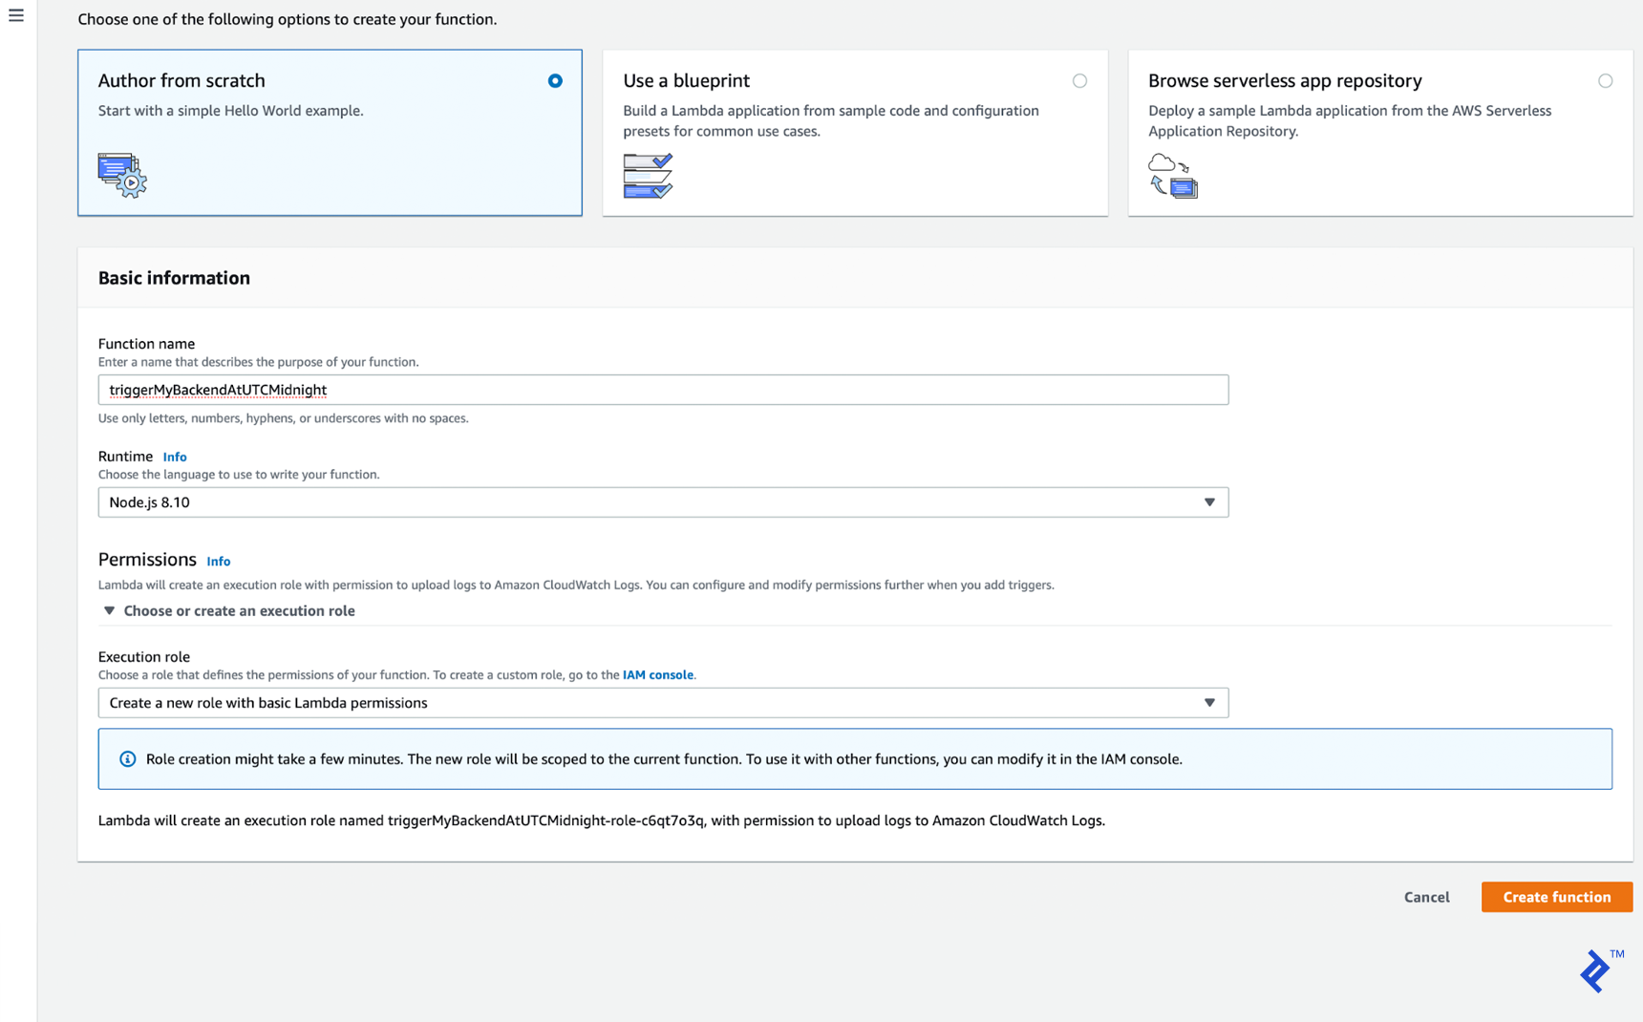Open the IAM console link
The height and width of the screenshot is (1022, 1643).
(657, 674)
